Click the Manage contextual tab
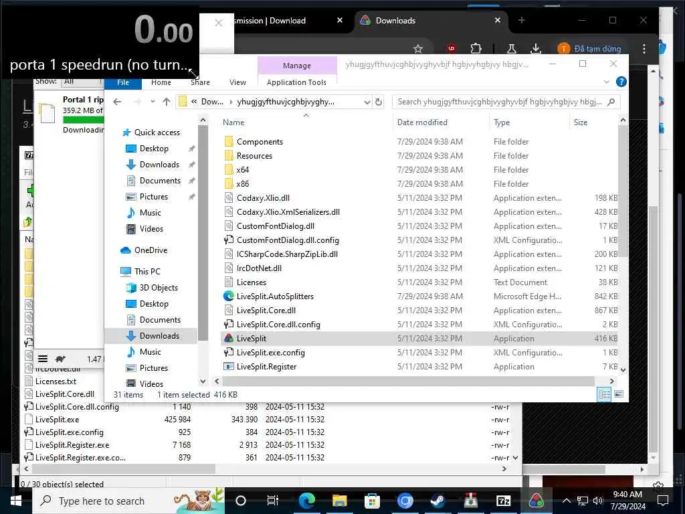The width and height of the screenshot is (685, 514). [x=297, y=66]
